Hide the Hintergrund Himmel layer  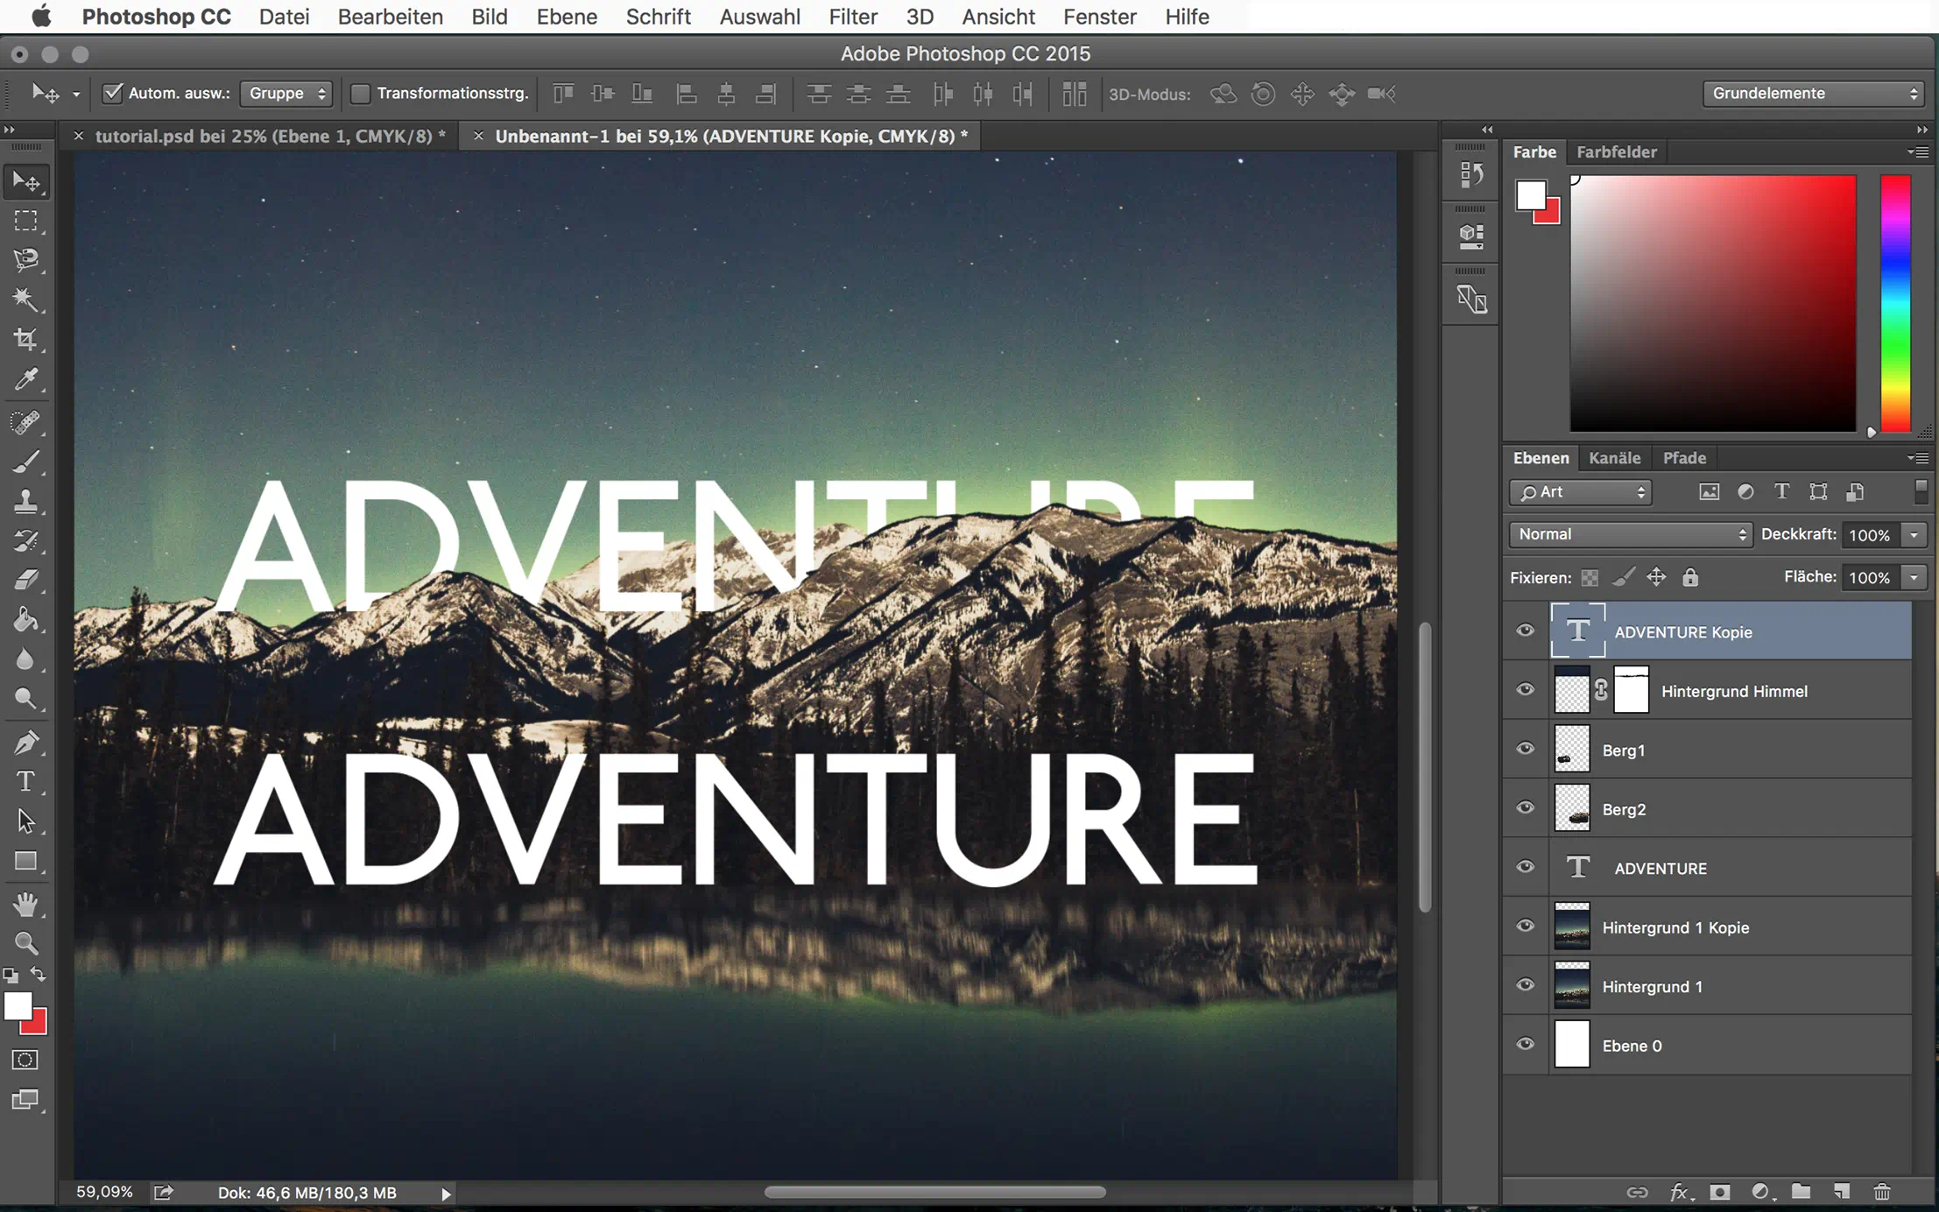click(x=1525, y=690)
